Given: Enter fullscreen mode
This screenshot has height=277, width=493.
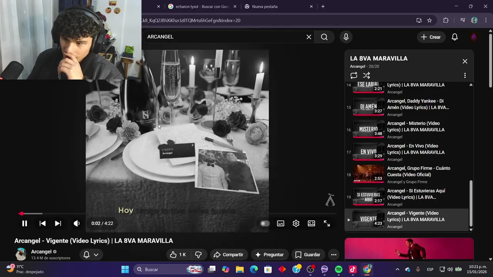Looking at the screenshot, I should point(327,223).
